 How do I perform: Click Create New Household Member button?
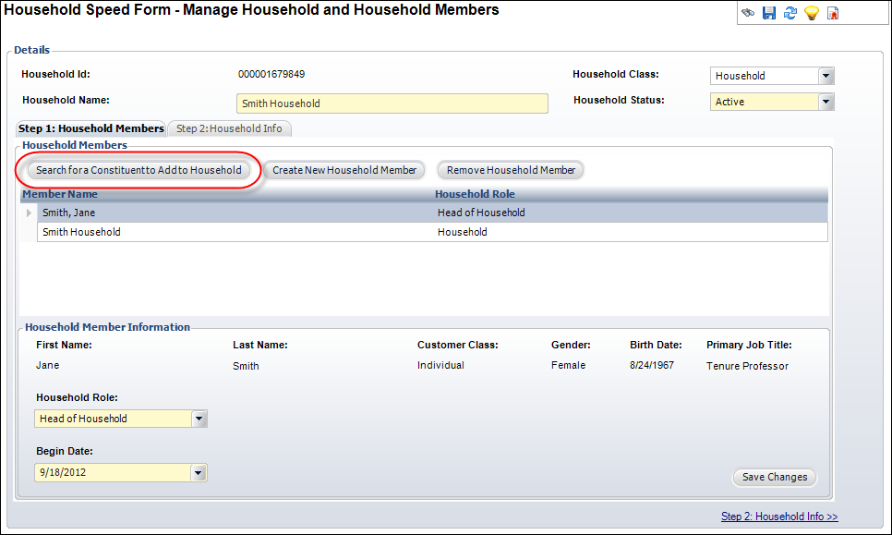click(x=344, y=170)
